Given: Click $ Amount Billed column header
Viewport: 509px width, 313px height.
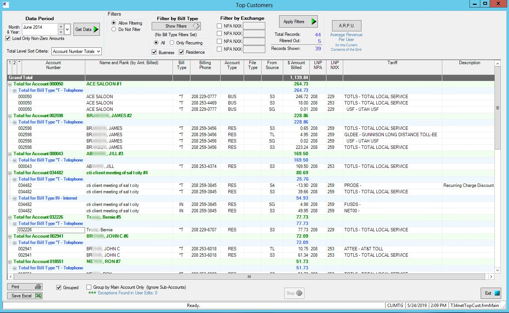Looking at the screenshot, I should (296, 67).
